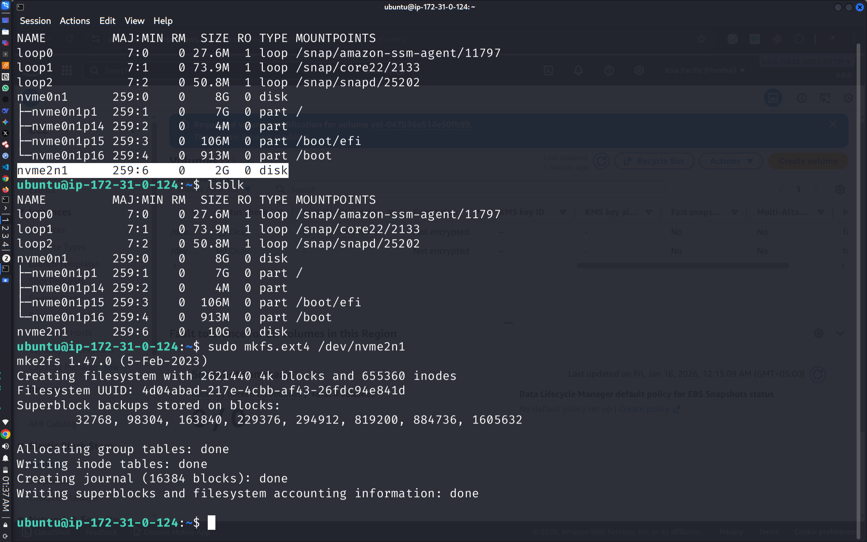Click the lsblk command after the prompt
Image resolution: width=867 pixels, height=542 pixels.
point(226,185)
